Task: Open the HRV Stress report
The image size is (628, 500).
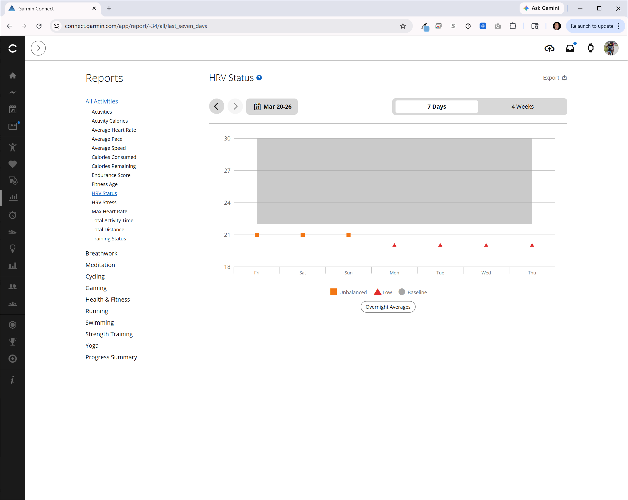Action: [104, 203]
